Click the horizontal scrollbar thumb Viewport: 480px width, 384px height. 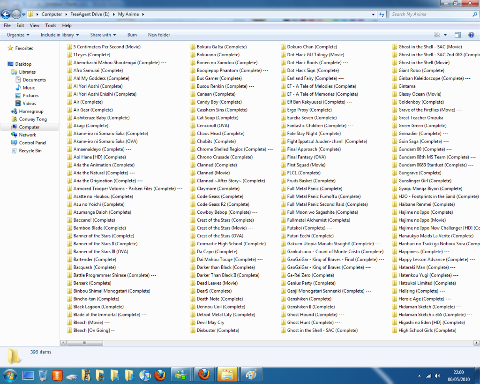(84, 343)
